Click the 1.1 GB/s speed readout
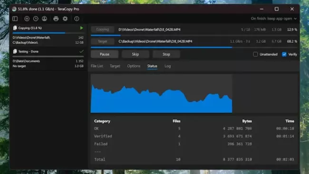Image resolution: width=309 pixels, height=174 pixels. pos(240,41)
